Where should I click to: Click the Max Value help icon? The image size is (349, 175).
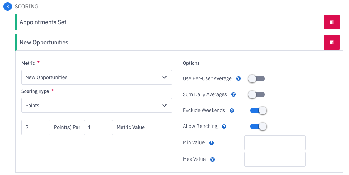213,159
